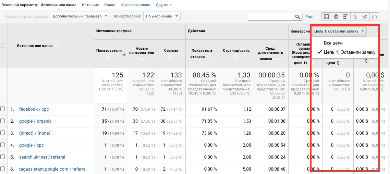Tick the checkbox for facebook / cpc row
This screenshot has height=174, width=390.
pos(3,109)
